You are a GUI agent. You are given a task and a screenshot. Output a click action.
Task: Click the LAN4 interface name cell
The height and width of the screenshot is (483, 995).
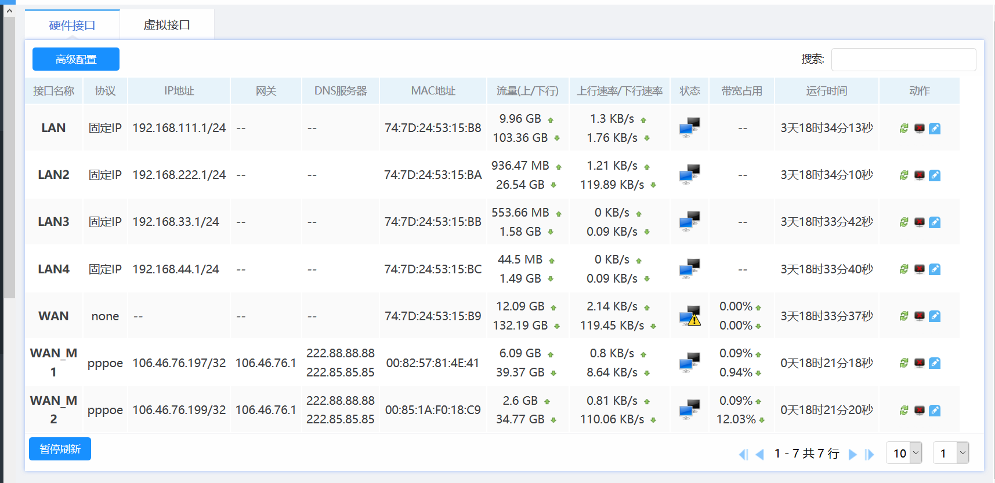click(53, 269)
